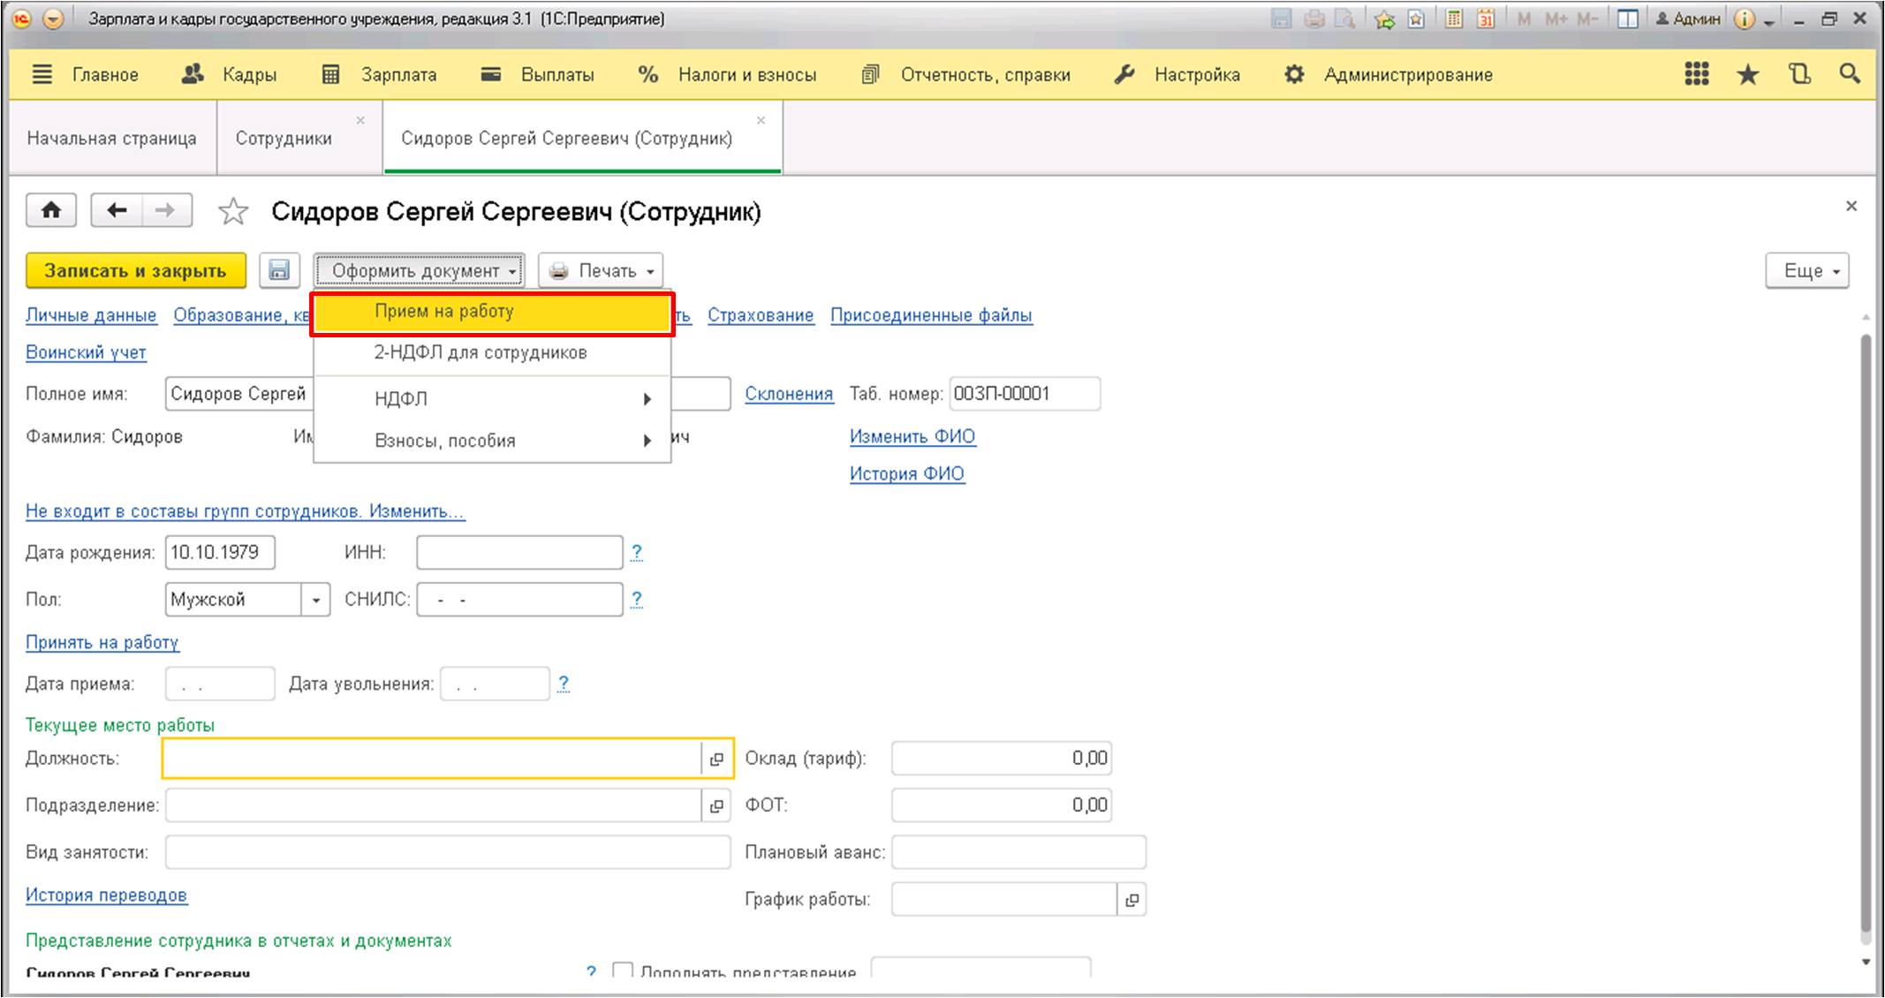1885x998 pixels.
Task: Open the Присоединенные файлы link
Action: pos(931,315)
